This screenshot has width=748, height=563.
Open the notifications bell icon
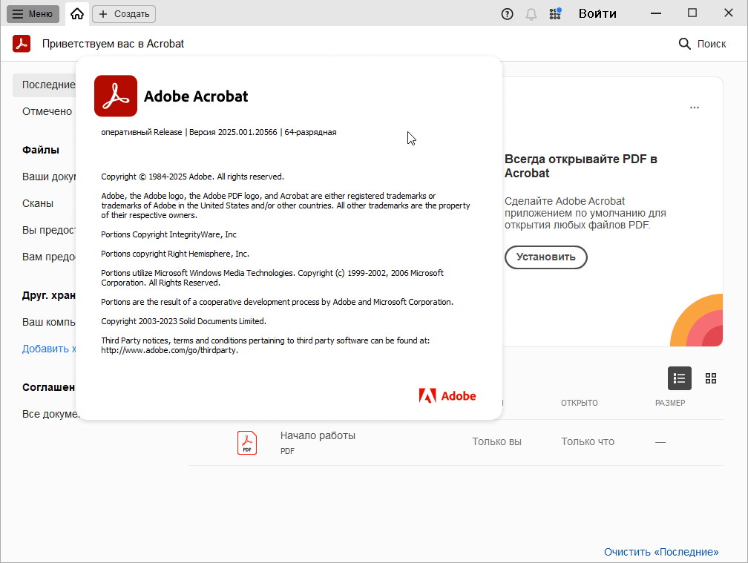click(531, 14)
